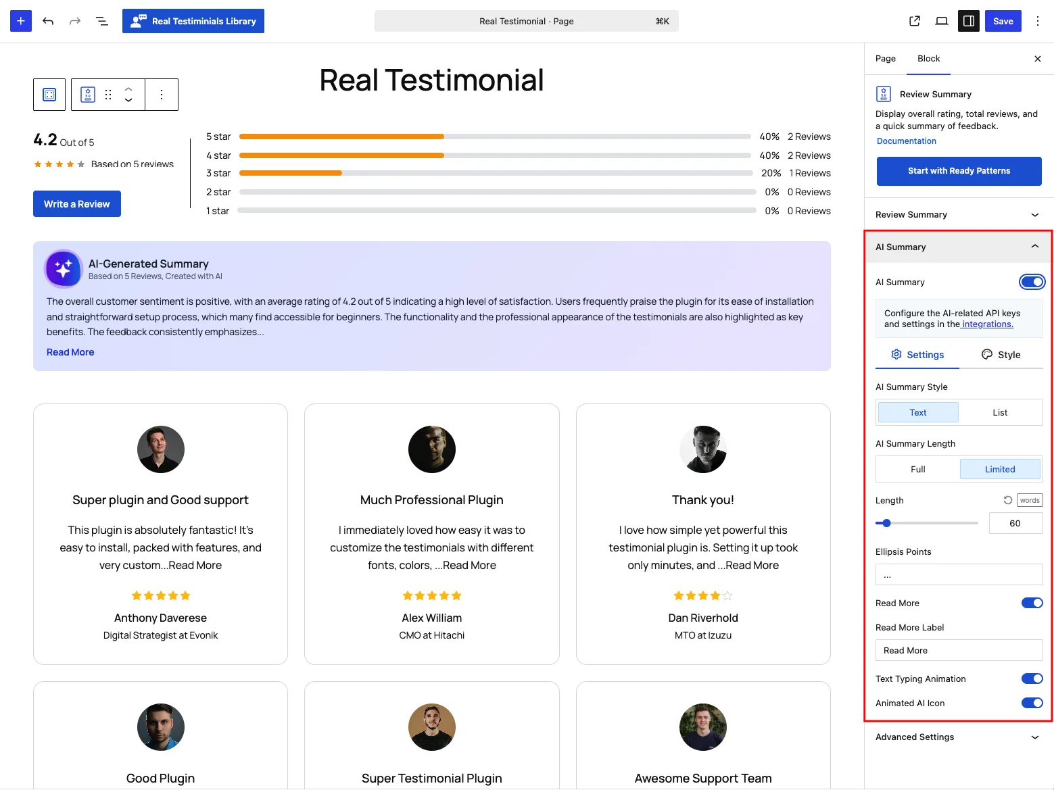
Task: Move block down arrow
Action: pos(128,101)
